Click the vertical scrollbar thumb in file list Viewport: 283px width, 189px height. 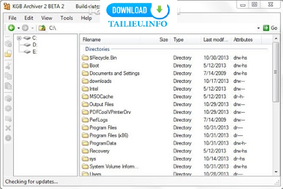click(276, 72)
